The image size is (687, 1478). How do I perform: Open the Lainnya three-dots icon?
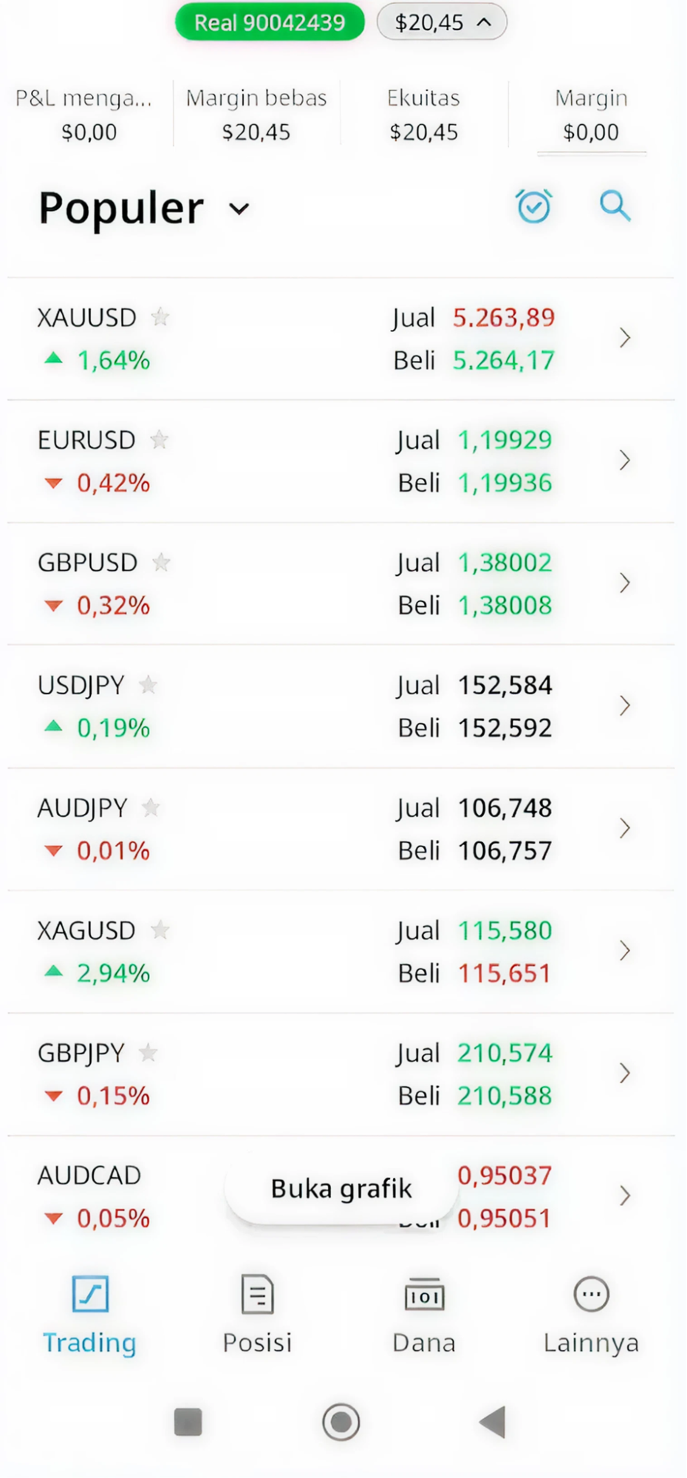pyautogui.click(x=591, y=1294)
